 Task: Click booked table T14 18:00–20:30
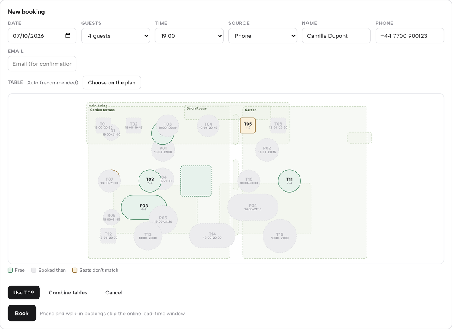pos(212,236)
